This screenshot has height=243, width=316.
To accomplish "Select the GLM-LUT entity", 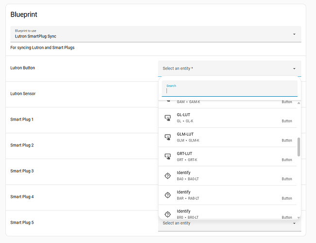I will coord(228,137).
